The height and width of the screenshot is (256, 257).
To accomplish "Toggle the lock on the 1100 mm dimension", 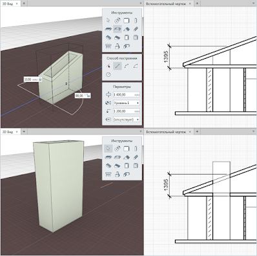I will click(40, 80).
